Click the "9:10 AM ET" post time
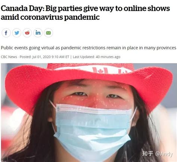Image resolution: width=177 pixels, height=162 pixels. tap(60, 57)
